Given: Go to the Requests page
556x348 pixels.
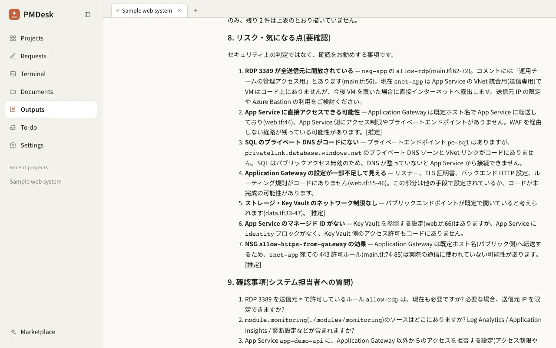Looking at the screenshot, I should click(x=51, y=56).
